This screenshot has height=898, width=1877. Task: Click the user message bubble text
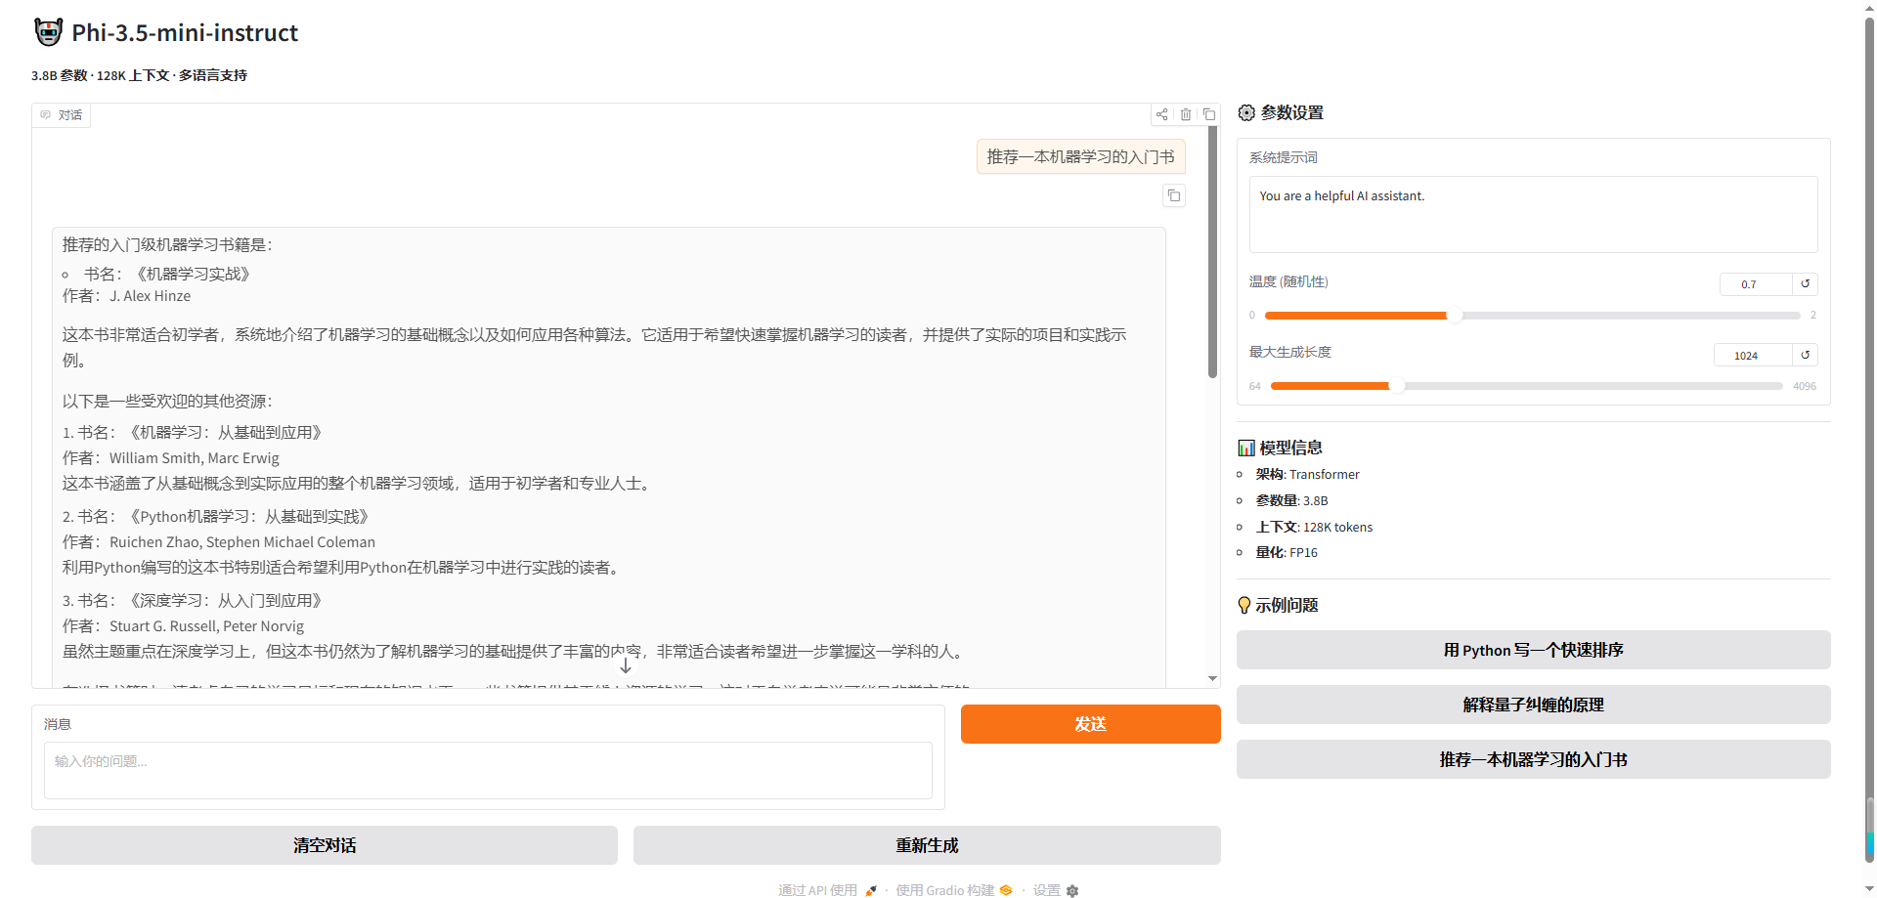tap(1080, 156)
